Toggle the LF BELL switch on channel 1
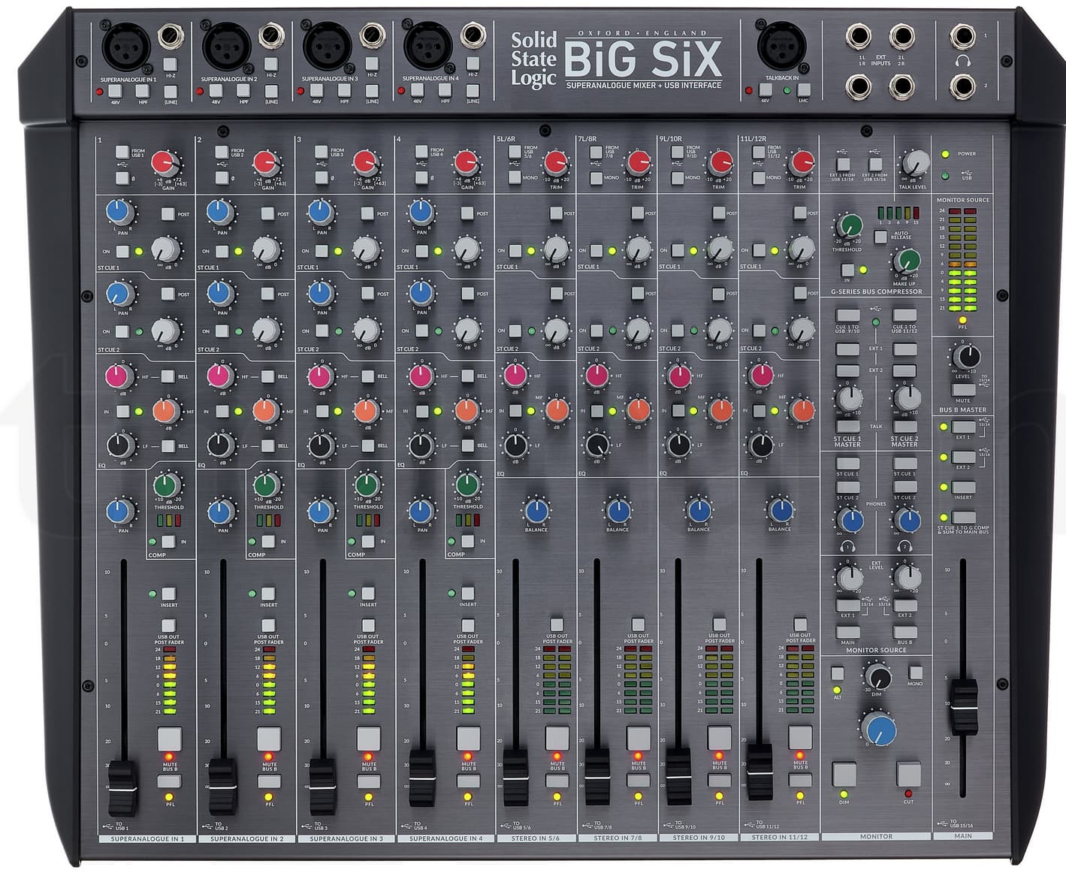 pos(168,446)
